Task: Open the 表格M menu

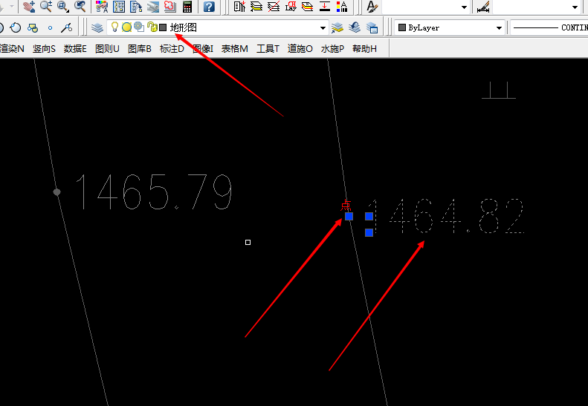Action: click(234, 49)
